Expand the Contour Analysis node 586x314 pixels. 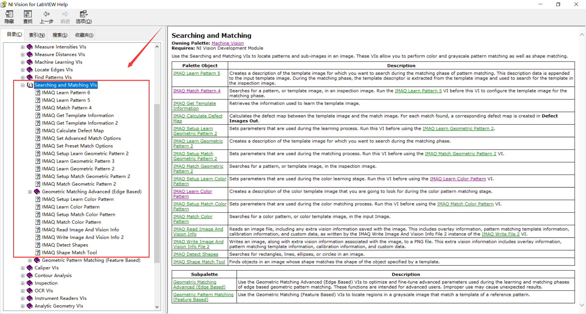tap(23, 276)
